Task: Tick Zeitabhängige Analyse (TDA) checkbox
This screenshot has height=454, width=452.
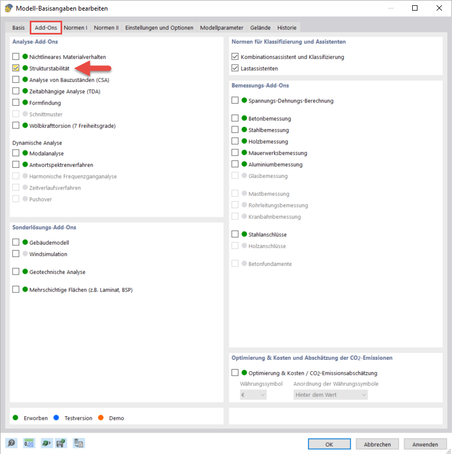Action: pos(16,91)
